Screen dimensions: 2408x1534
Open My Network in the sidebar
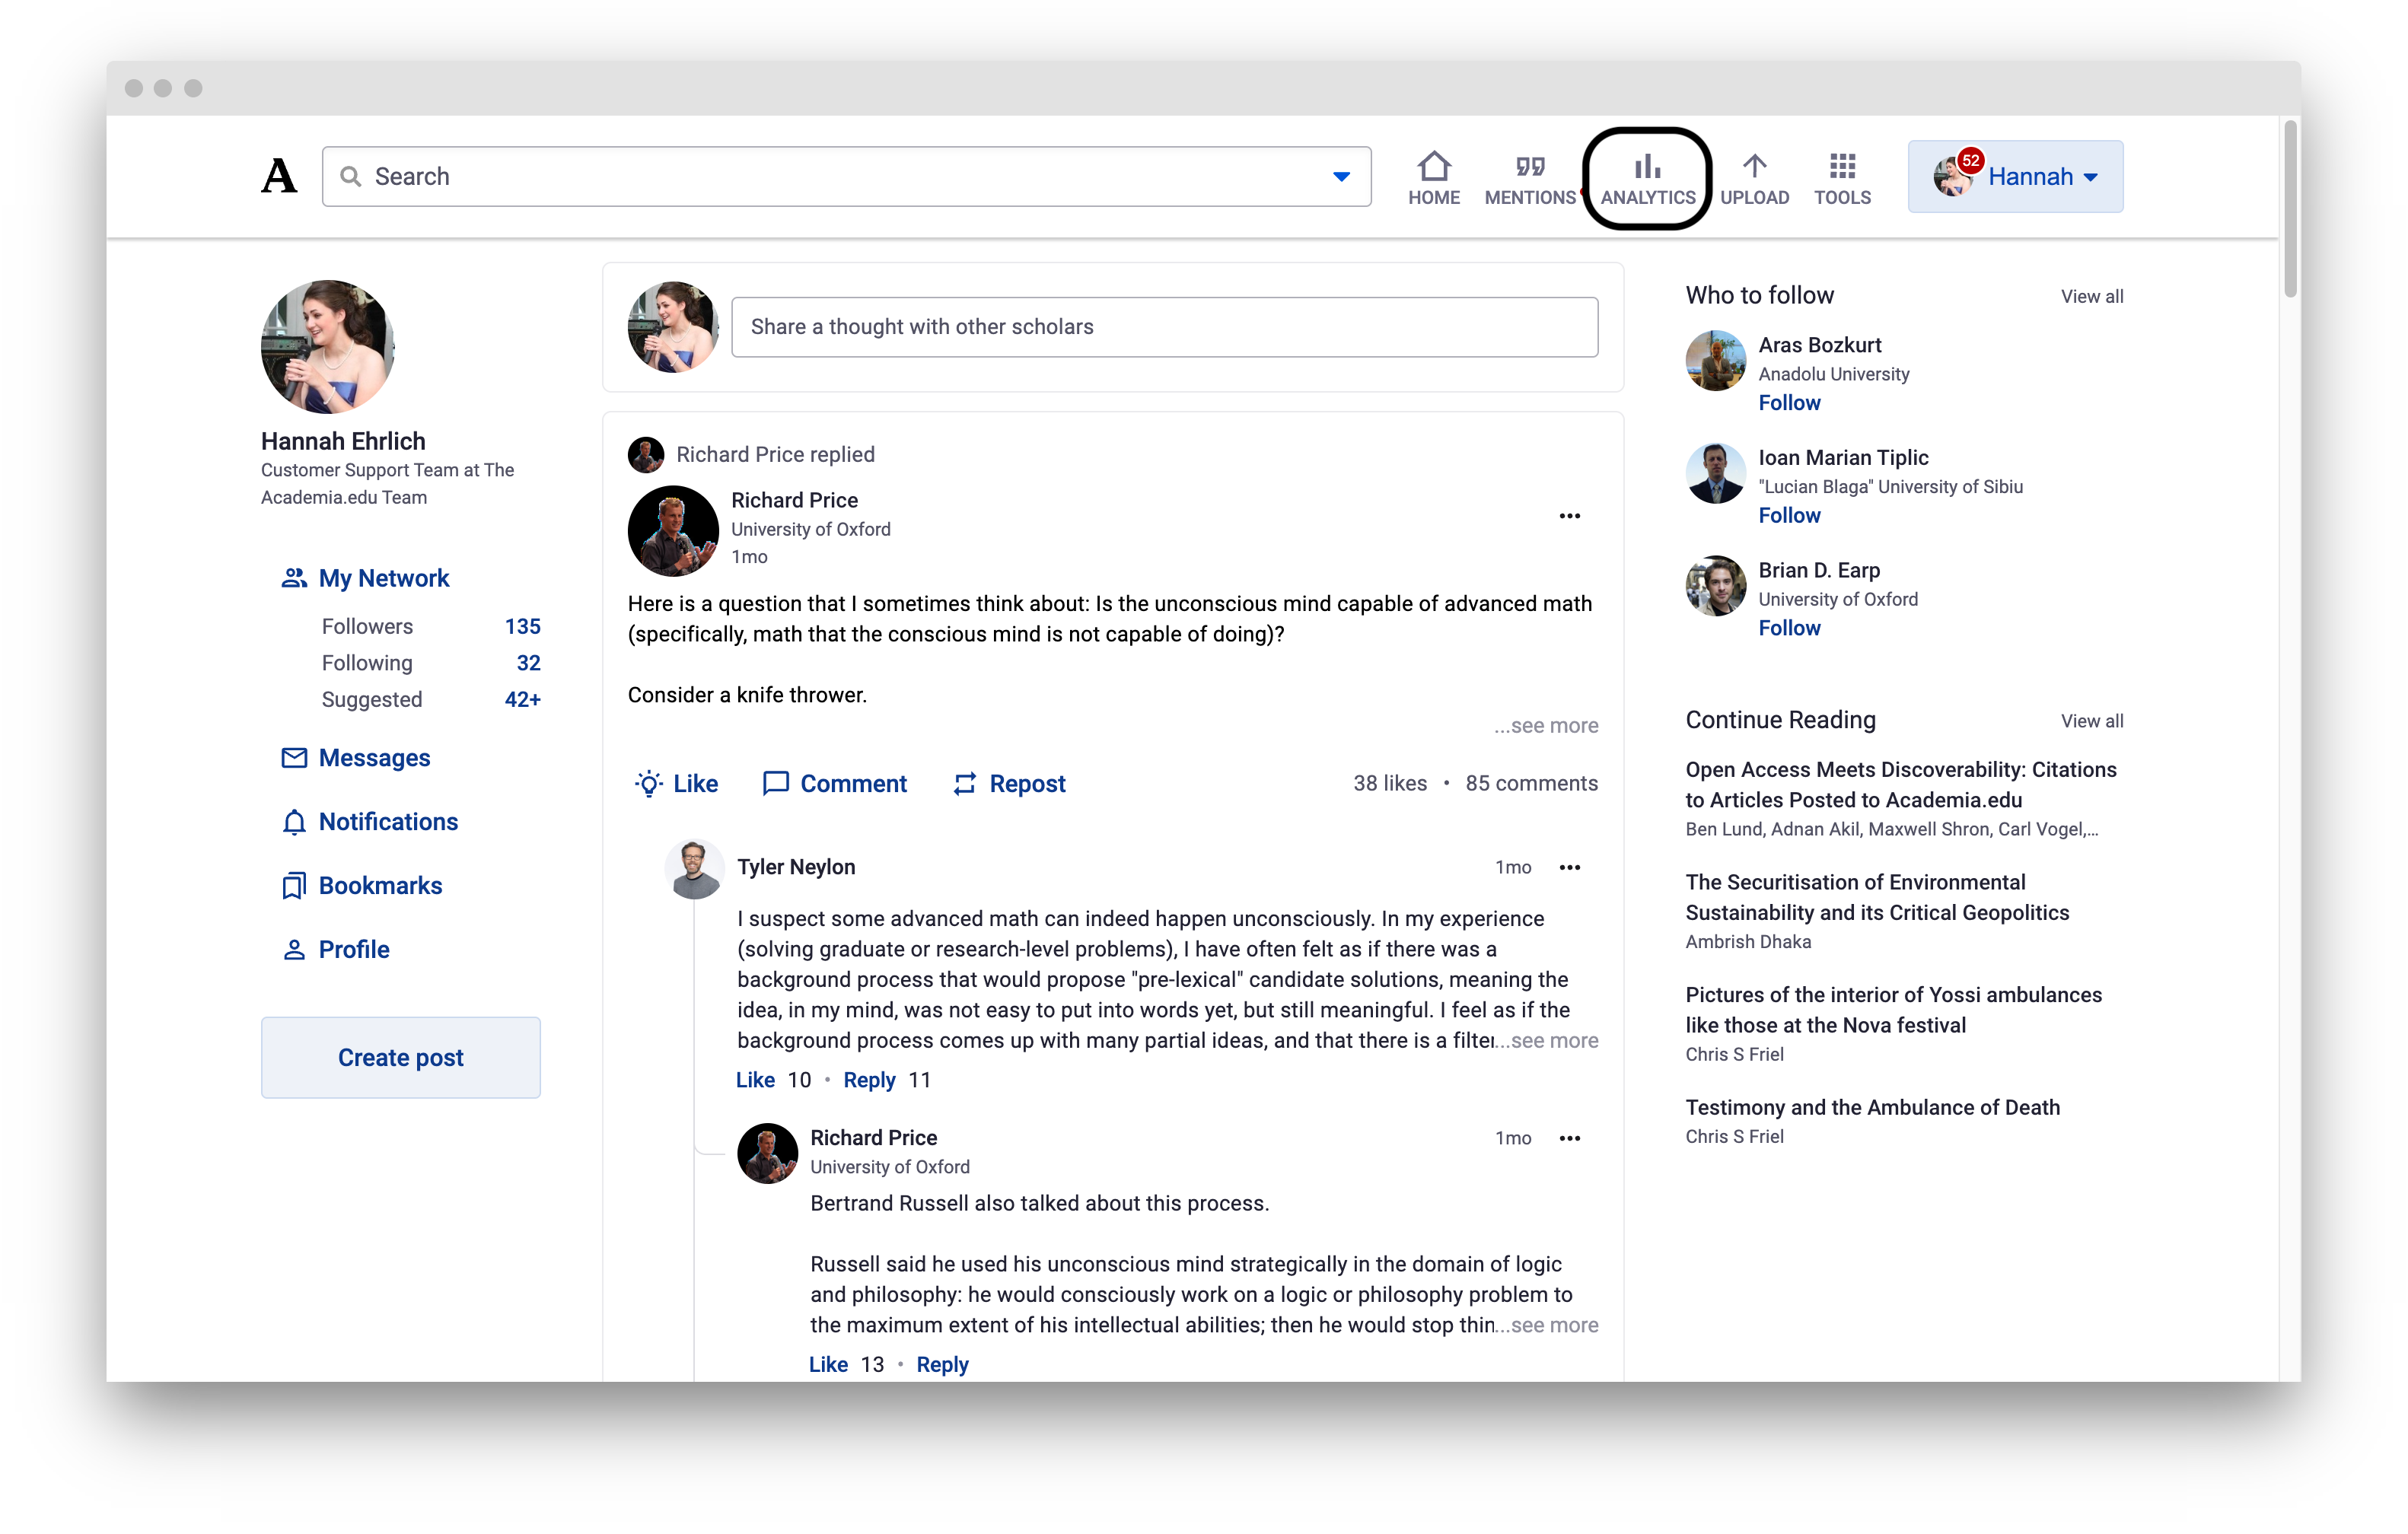click(384, 578)
